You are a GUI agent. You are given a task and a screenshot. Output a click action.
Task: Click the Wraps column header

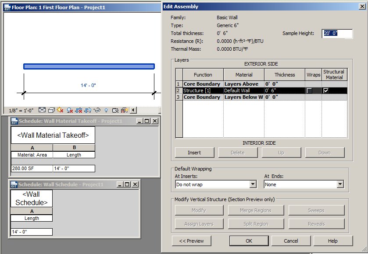(x=313, y=75)
